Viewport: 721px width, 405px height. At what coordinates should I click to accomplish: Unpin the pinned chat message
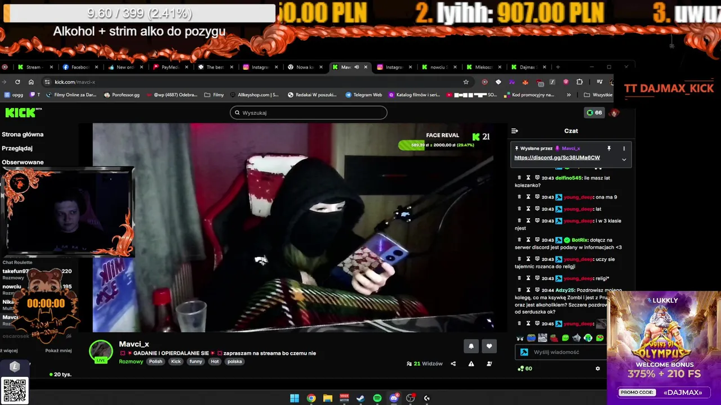click(x=609, y=148)
